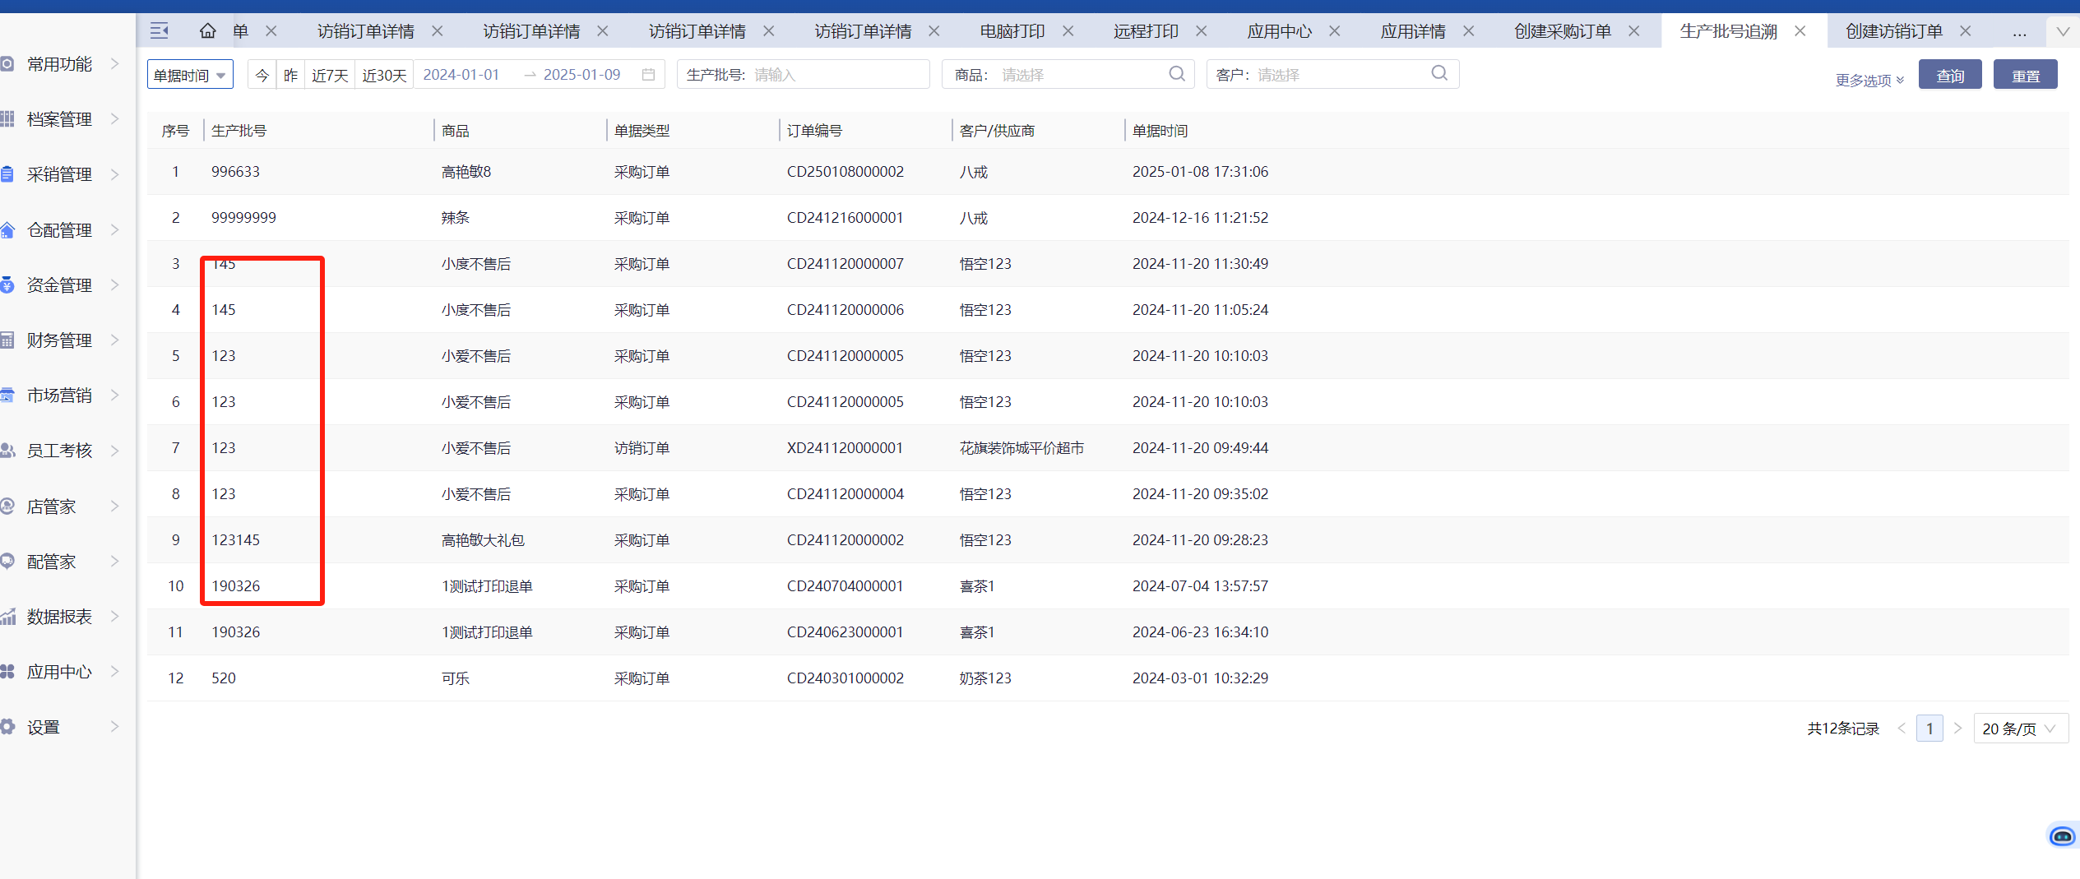Open the tab list dropdown arrow
Screen dimensions: 2080x879
click(2063, 31)
